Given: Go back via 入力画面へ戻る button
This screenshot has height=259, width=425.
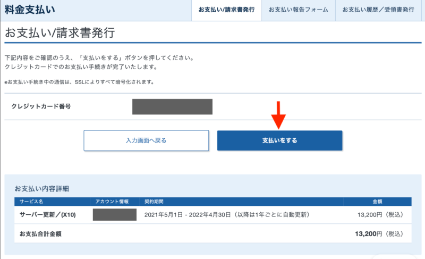Looking at the screenshot, I should tap(146, 140).
